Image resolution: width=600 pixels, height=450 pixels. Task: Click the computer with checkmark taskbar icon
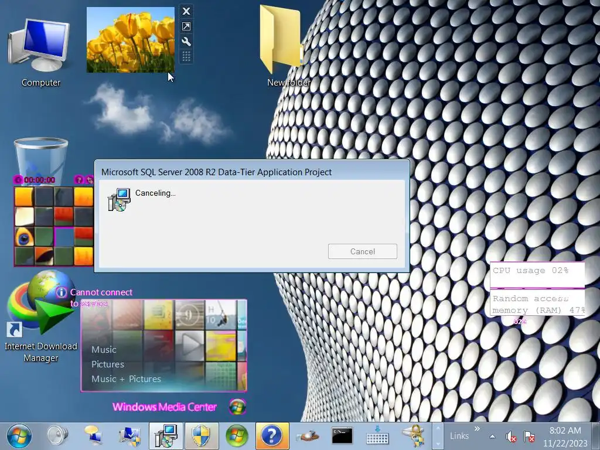tap(129, 436)
